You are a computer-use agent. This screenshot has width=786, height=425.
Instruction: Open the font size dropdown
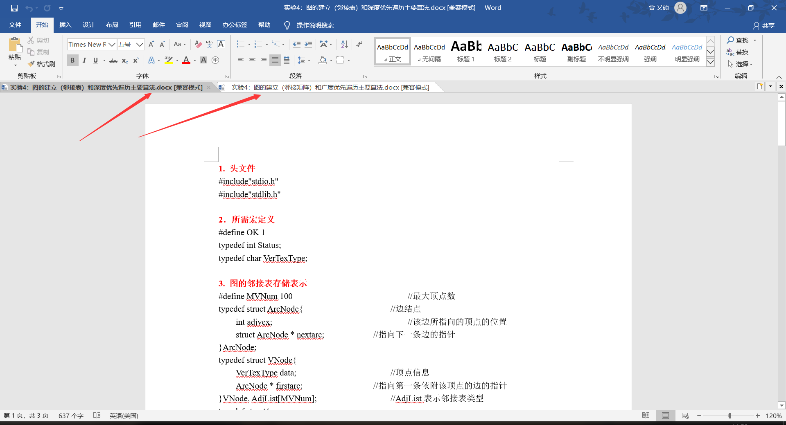click(140, 44)
